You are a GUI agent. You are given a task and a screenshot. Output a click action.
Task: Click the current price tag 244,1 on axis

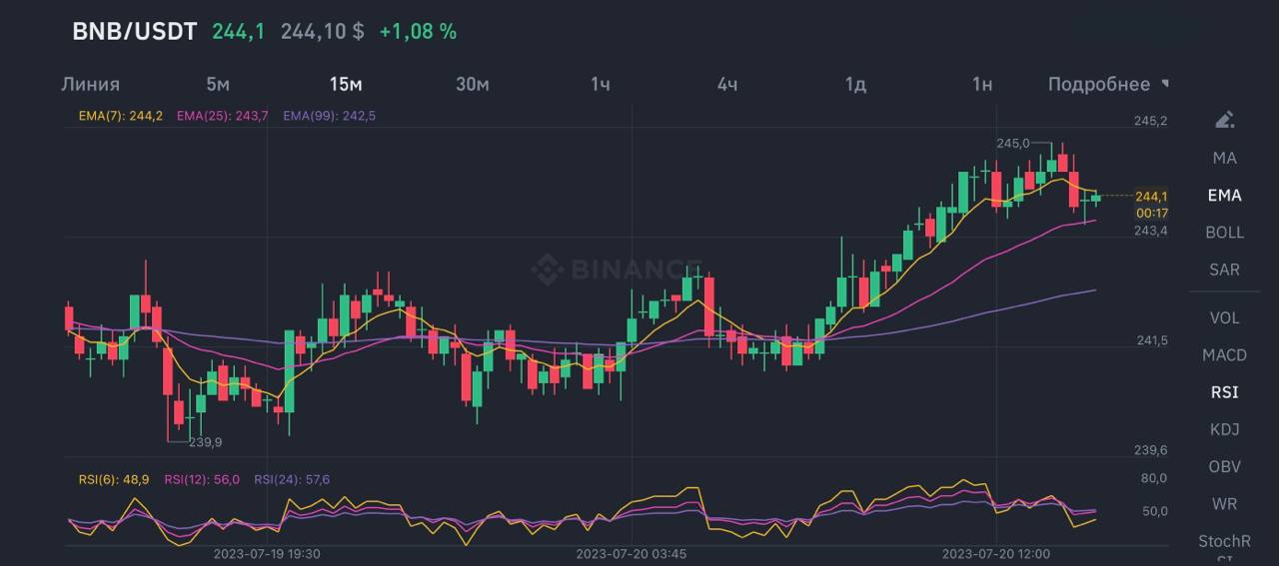pyautogui.click(x=1151, y=196)
